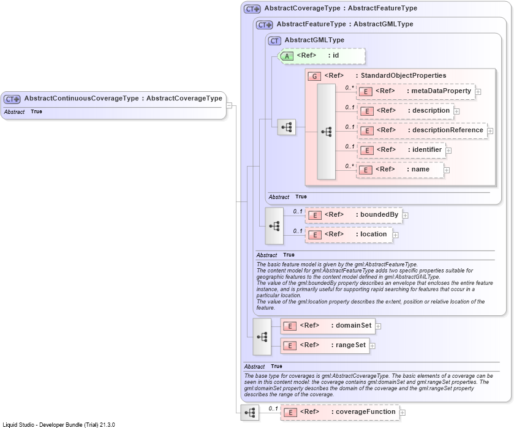Click the E icon of metaDataProperty
Viewport: 514px width, 428px height.
(x=366, y=92)
